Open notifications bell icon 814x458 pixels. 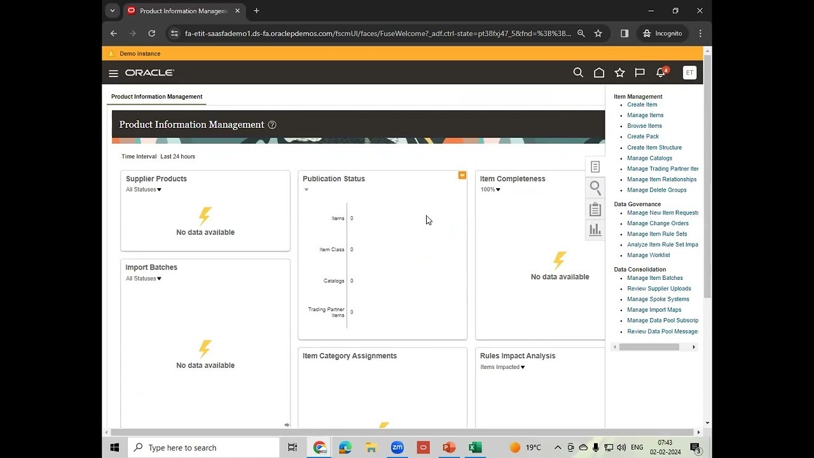pyautogui.click(x=661, y=73)
